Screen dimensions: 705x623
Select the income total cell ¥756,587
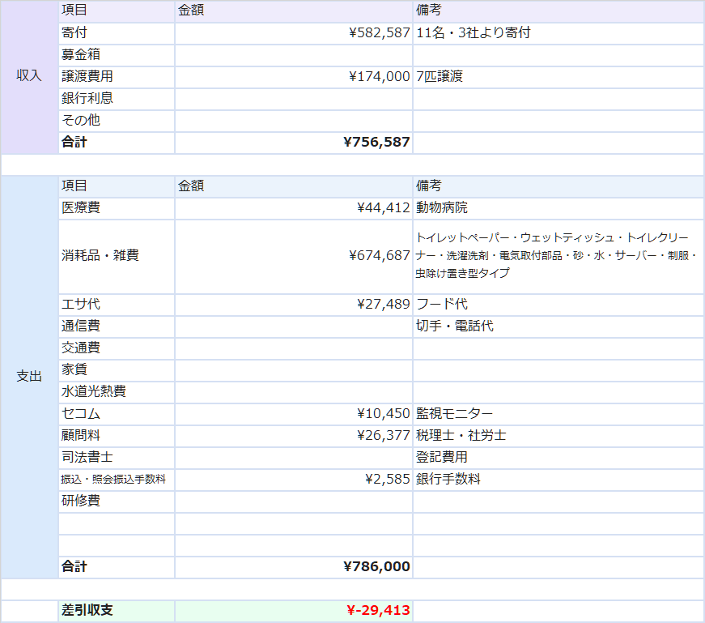point(294,143)
